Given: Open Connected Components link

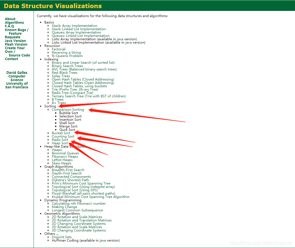Looking at the screenshot, I should coord(71,177).
